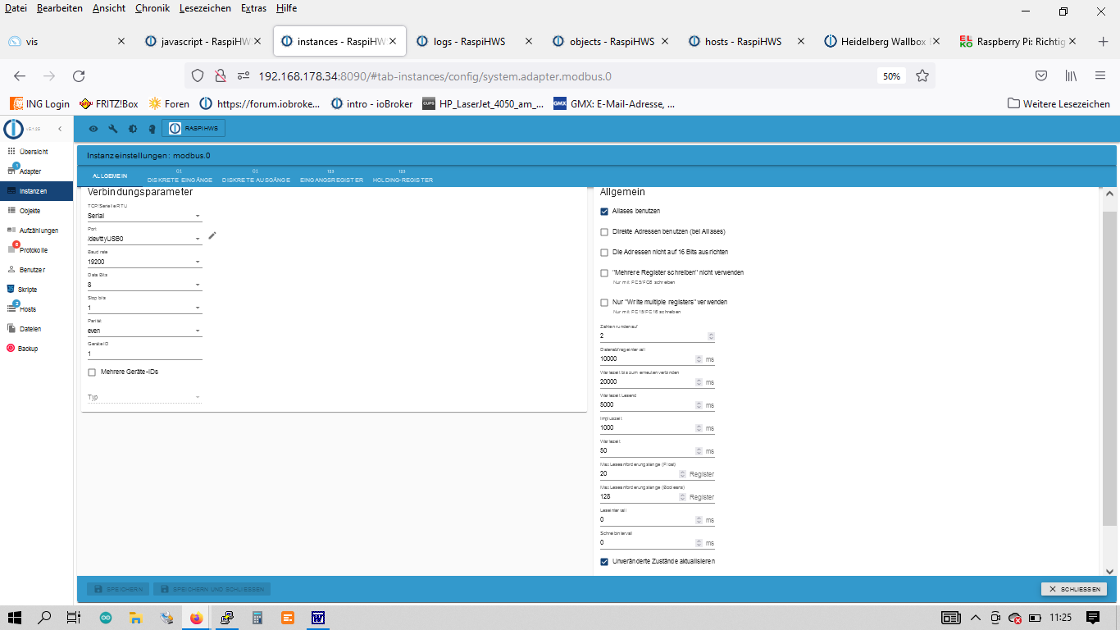Bookmark this page with the star icon
The width and height of the screenshot is (1120, 630).
922,75
